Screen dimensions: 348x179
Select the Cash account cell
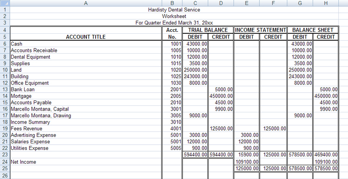click(86, 44)
